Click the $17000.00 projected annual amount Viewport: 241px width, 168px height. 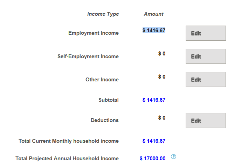[152, 159]
